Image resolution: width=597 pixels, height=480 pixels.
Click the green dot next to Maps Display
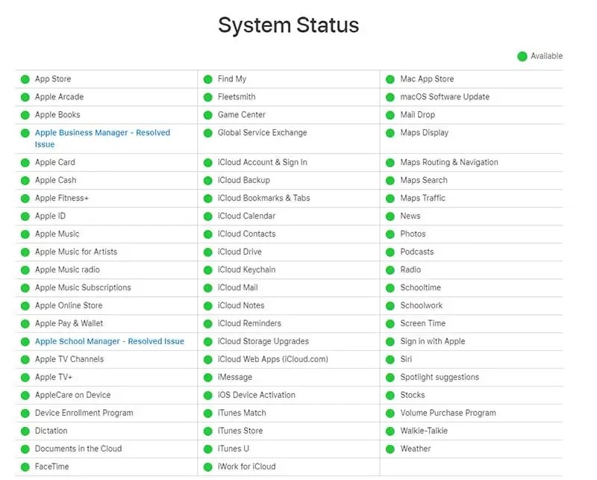click(390, 132)
